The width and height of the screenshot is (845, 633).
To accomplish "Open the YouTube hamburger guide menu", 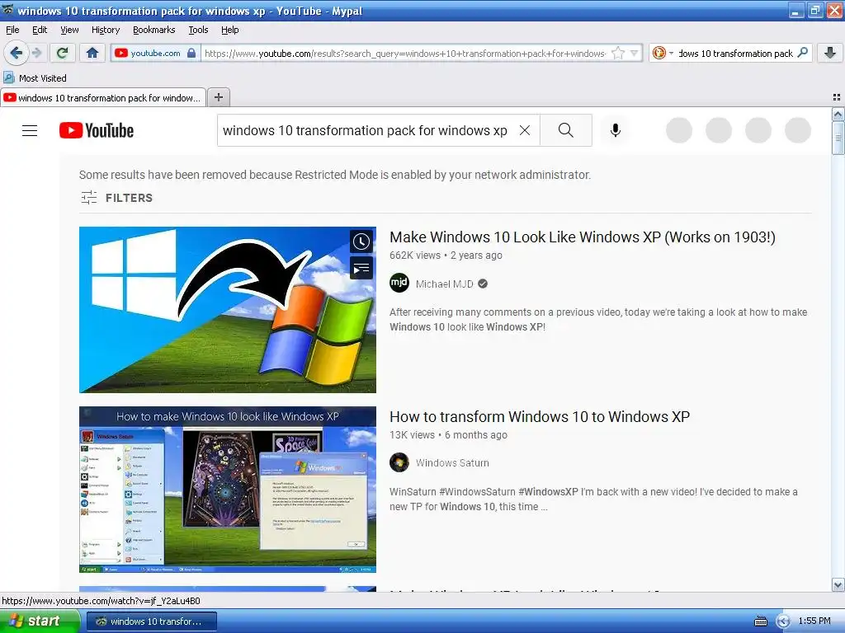I will pyautogui.click(x=30, y=131).
